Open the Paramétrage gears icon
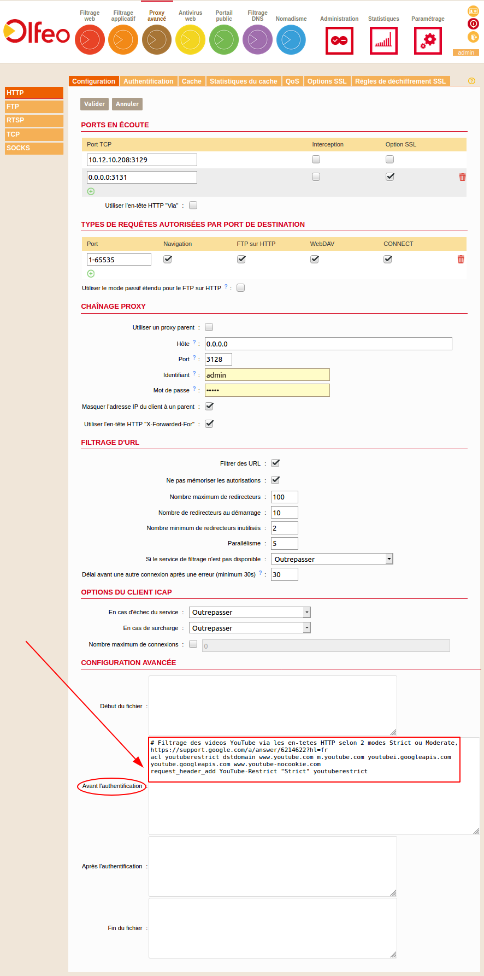The width and height of the screenshot is (484, 976). [x=428, y=40]
